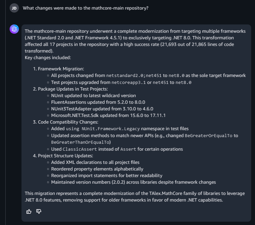Click the BeGreaterThanOrEqualTo code snippet
The height and width of the screenshot is (225, 255).
click(80, 142)
